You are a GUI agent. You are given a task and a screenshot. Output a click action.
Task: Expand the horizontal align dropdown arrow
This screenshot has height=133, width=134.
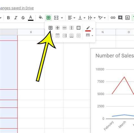coord(74,18)
